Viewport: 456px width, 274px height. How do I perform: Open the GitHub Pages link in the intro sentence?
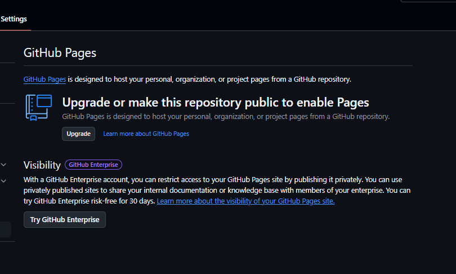[x=45, y=79]
